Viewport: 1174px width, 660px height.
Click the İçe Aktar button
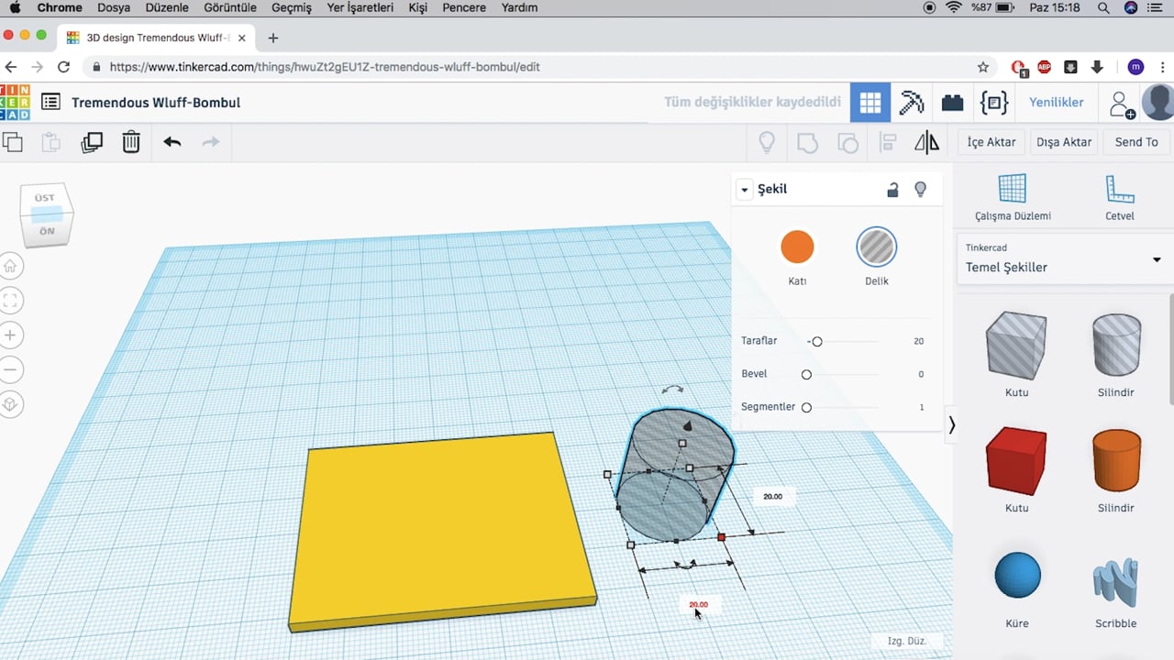(991, 142)
